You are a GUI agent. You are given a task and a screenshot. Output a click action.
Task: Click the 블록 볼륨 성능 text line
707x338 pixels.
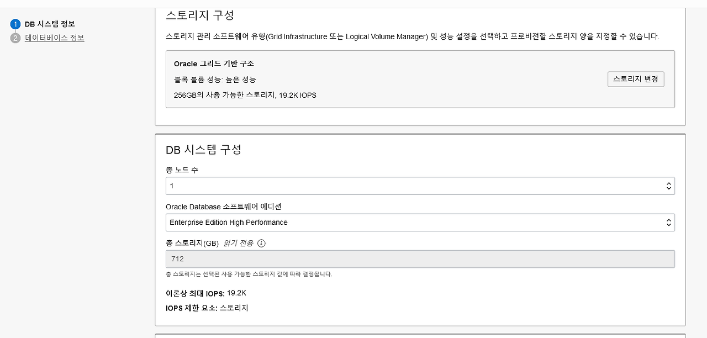[215, 80]
